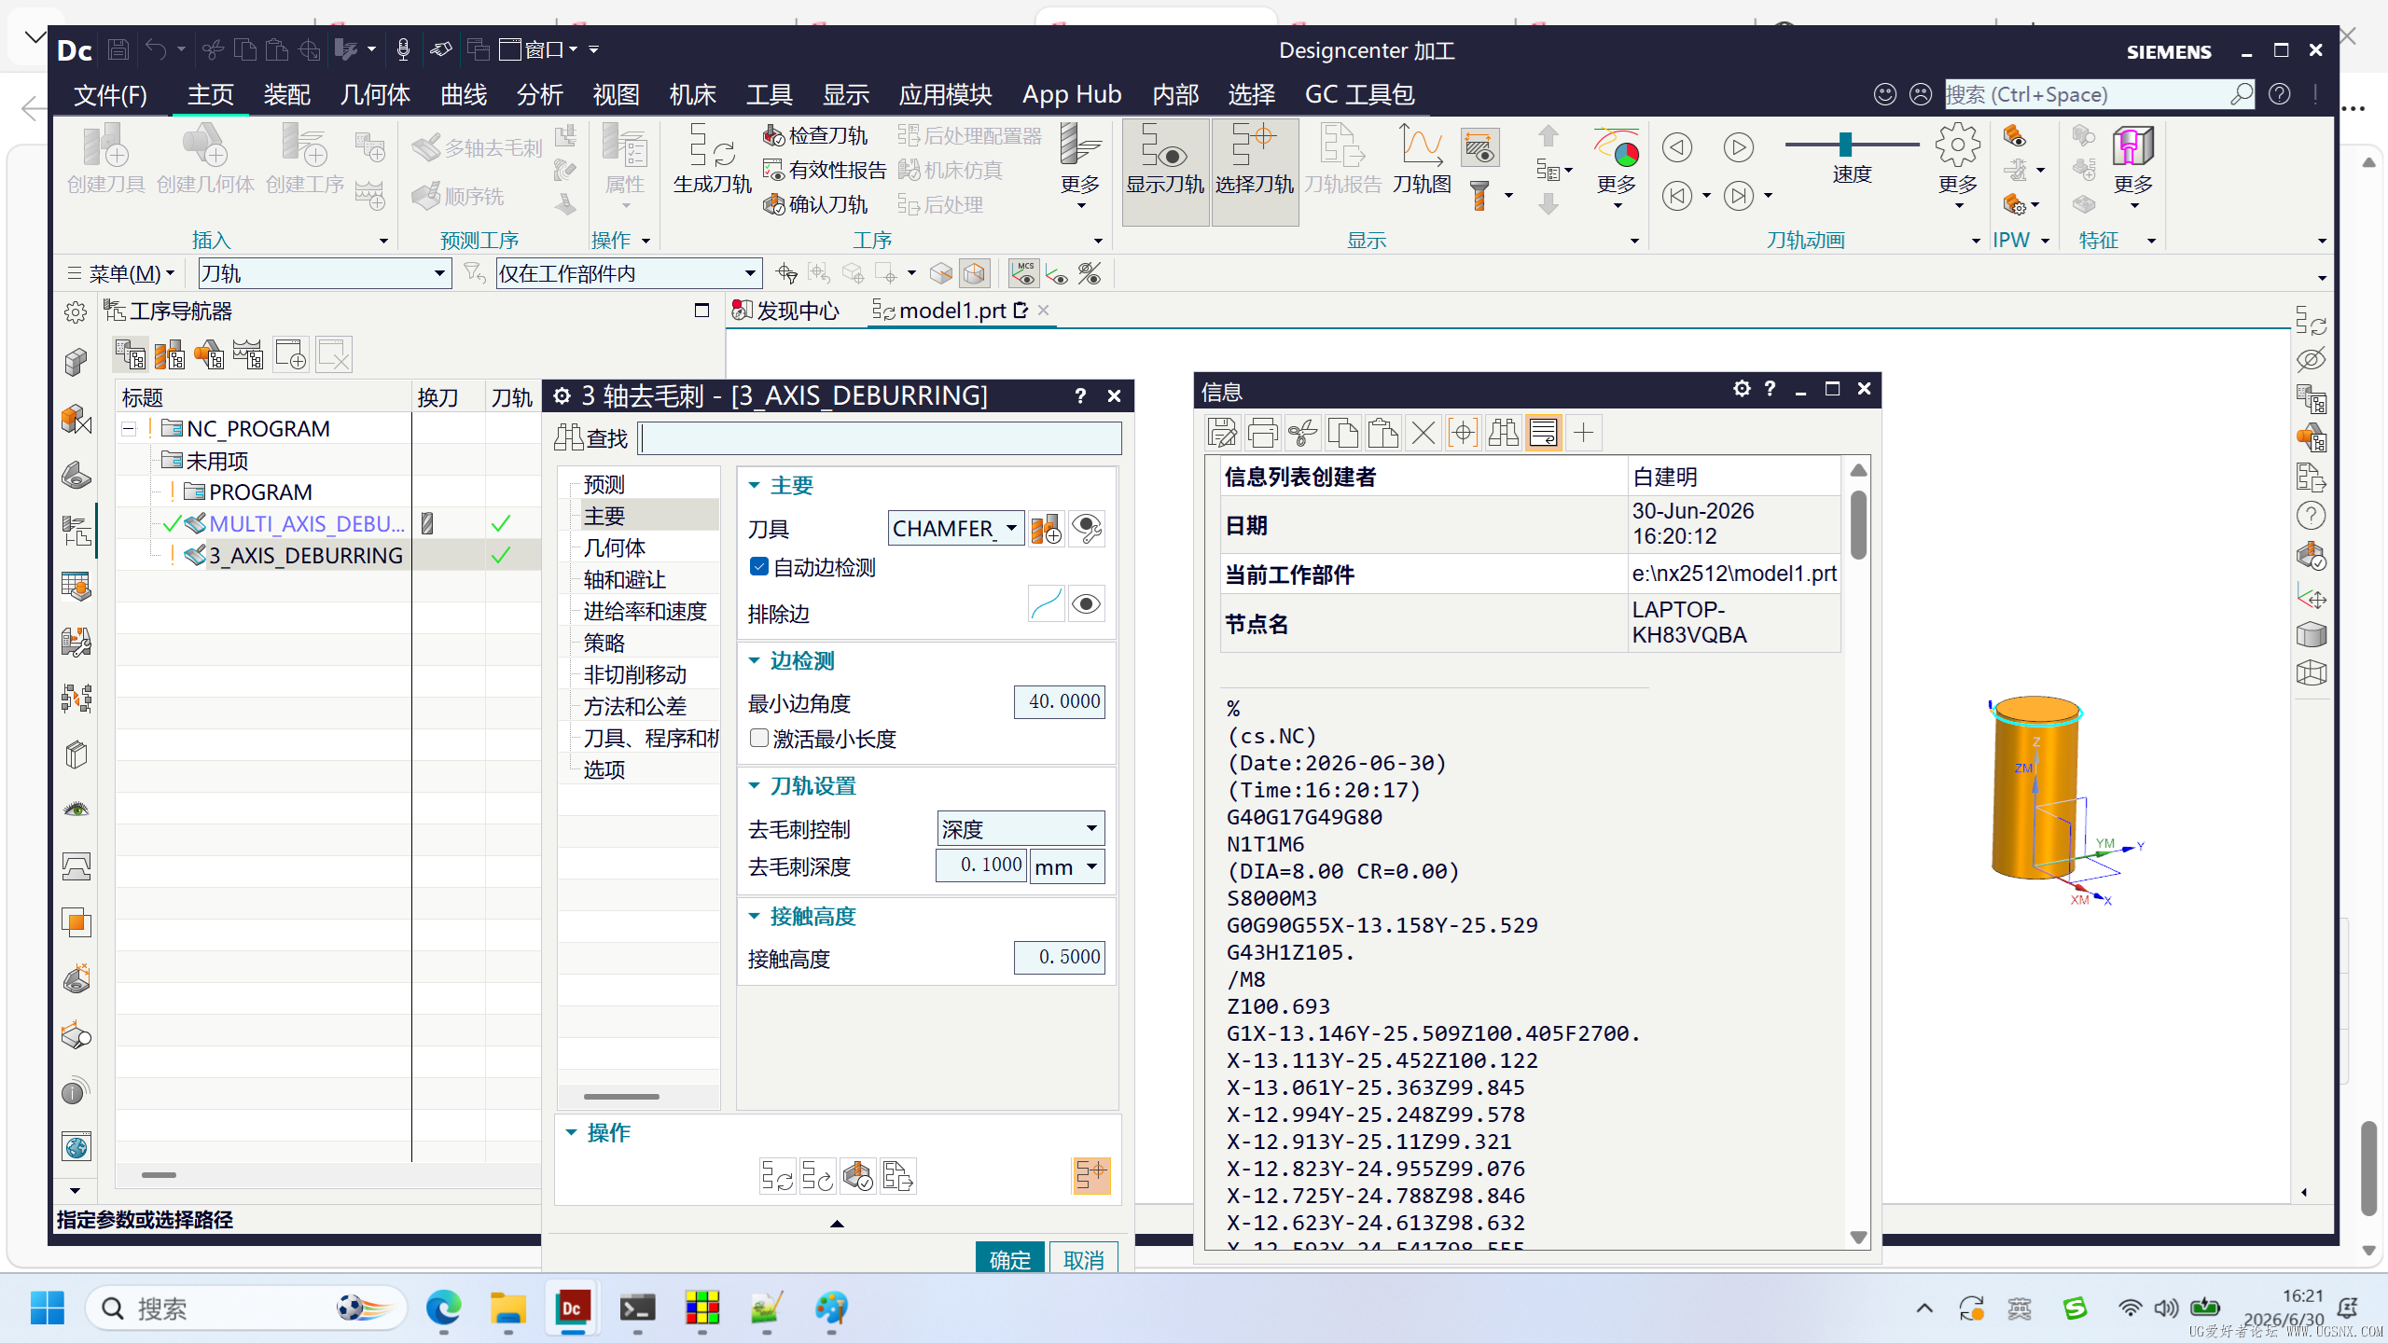Image resolution: width=2388 pixels, height=1343 pixels.
Task: Collapse the NC_PROGRAM tree node
Action: [129, 429]
